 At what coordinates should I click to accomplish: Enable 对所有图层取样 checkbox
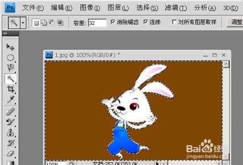point(174,22)
